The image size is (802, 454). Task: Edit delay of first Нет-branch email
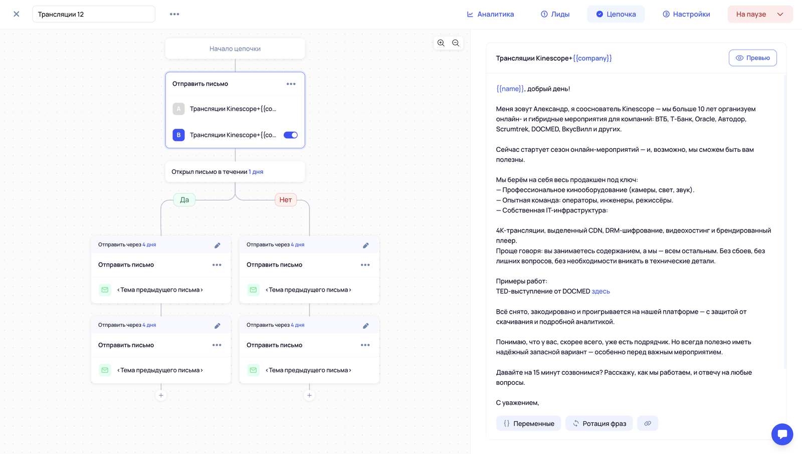tap(366, 246)
